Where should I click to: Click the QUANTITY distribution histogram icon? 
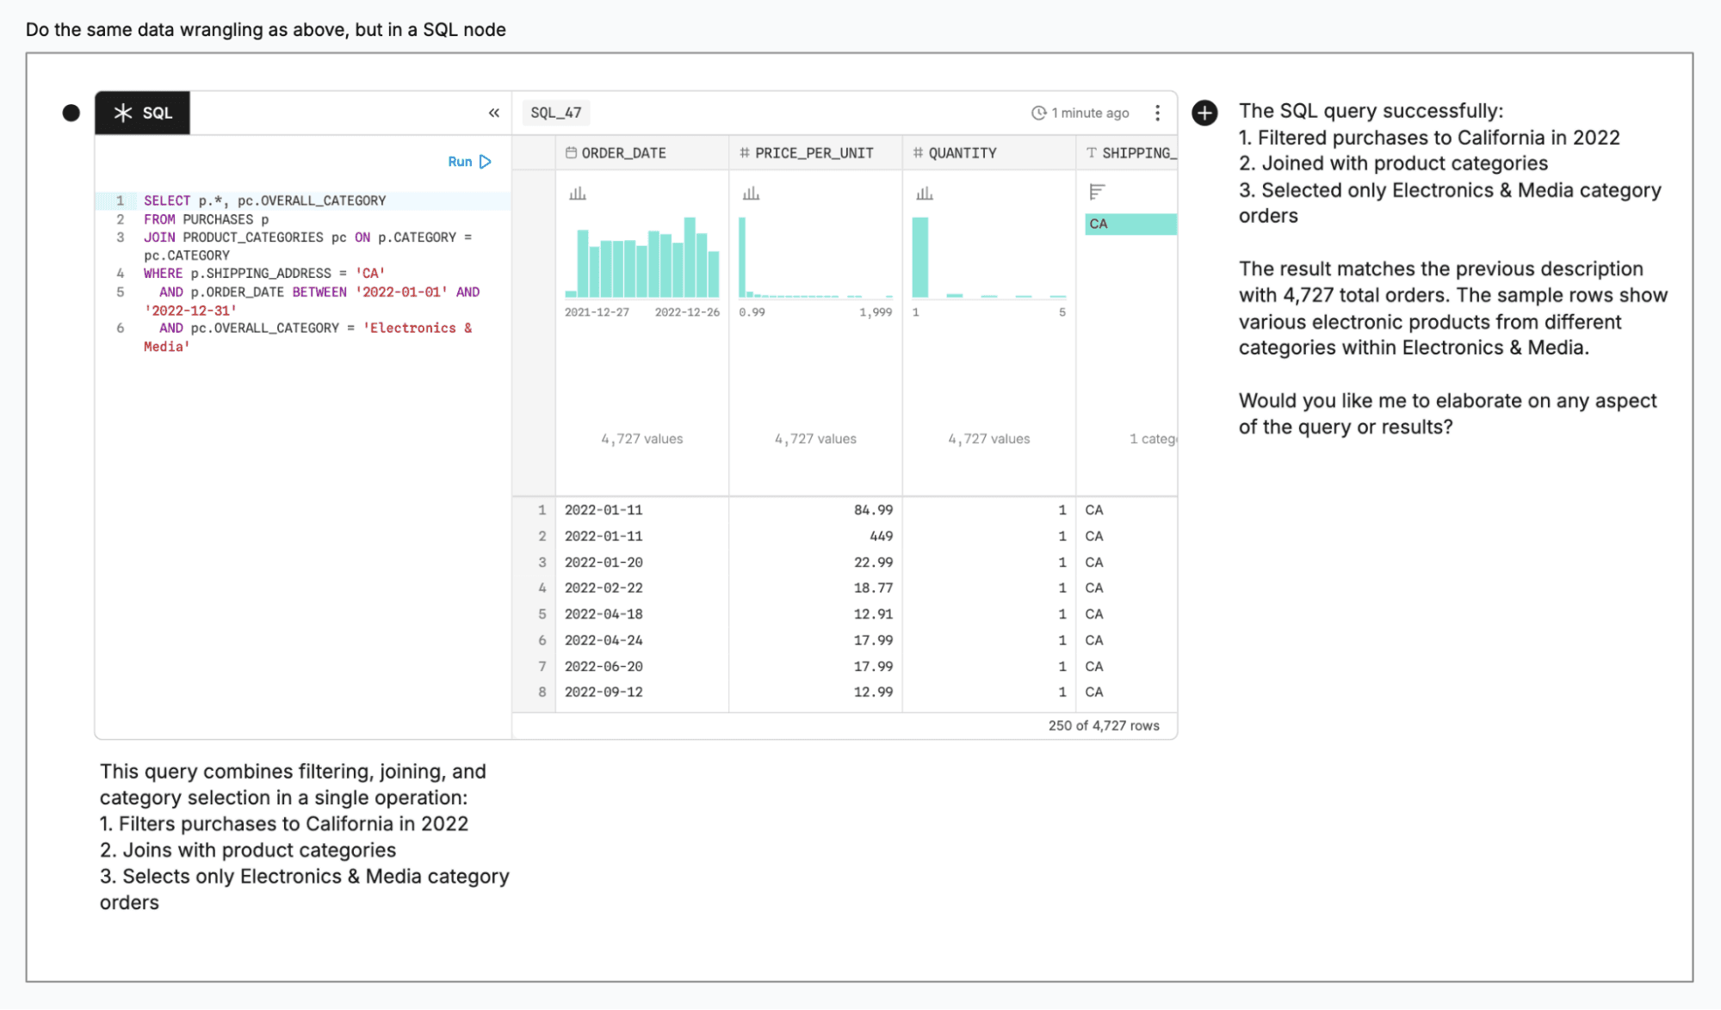[924, 193]
